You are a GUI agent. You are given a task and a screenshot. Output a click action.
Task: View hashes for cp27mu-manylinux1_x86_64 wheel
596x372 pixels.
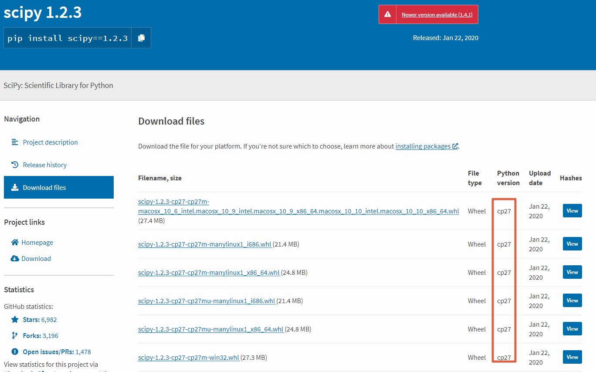click(572, 329)
